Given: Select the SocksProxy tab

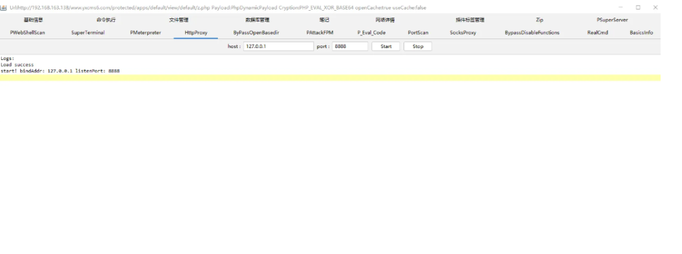Looking at the screenshot, I should (463, 33).
